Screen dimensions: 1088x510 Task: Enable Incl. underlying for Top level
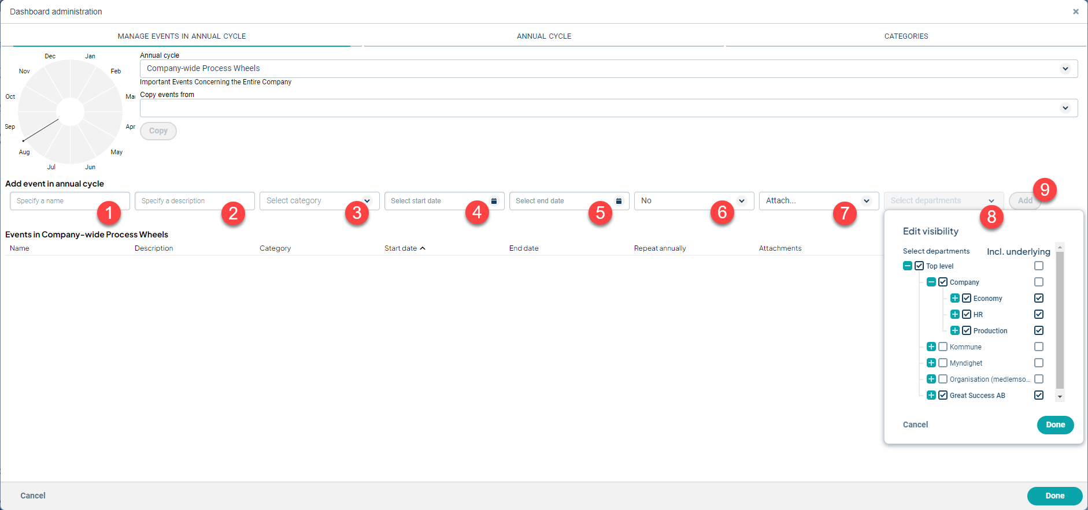[x=1038, y=266]
